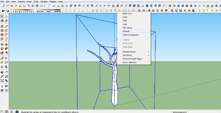Viewport: 221px width, 113px height.
Task: Select the Polygon tool
Action: 2,35
